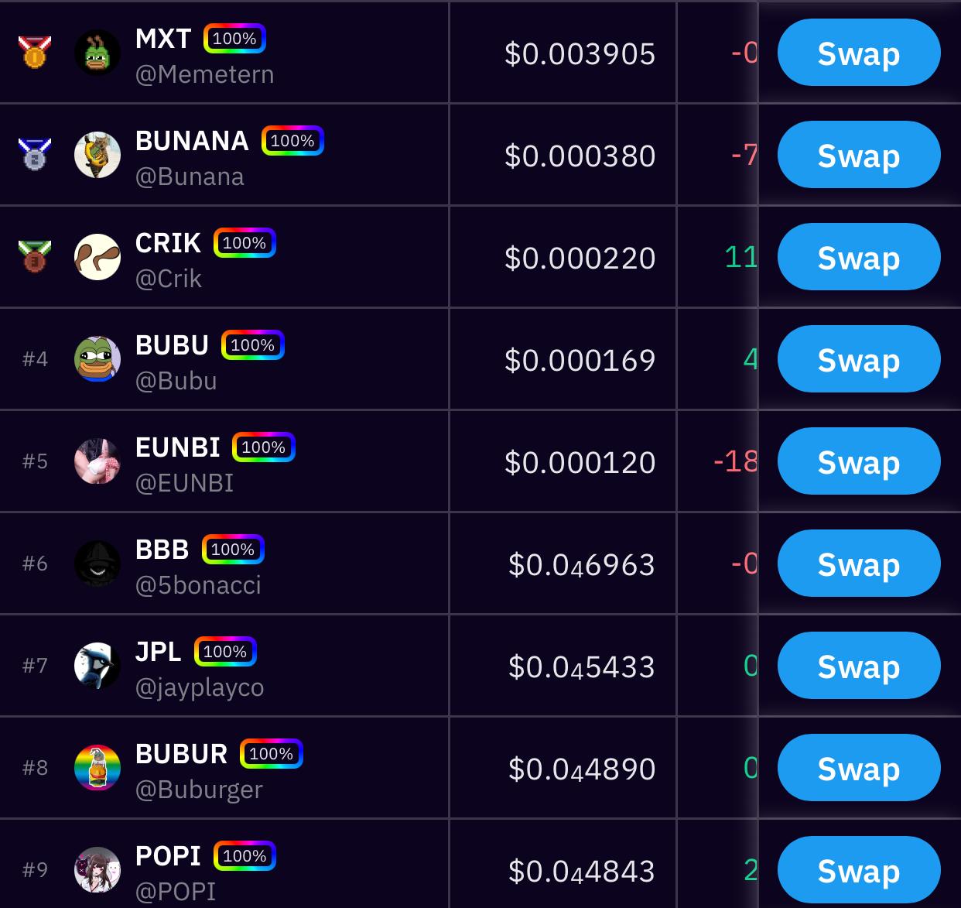This screenshot has width=961, height=908.
Task: Click the MXT frog token avatar
Action: (97, 53)
